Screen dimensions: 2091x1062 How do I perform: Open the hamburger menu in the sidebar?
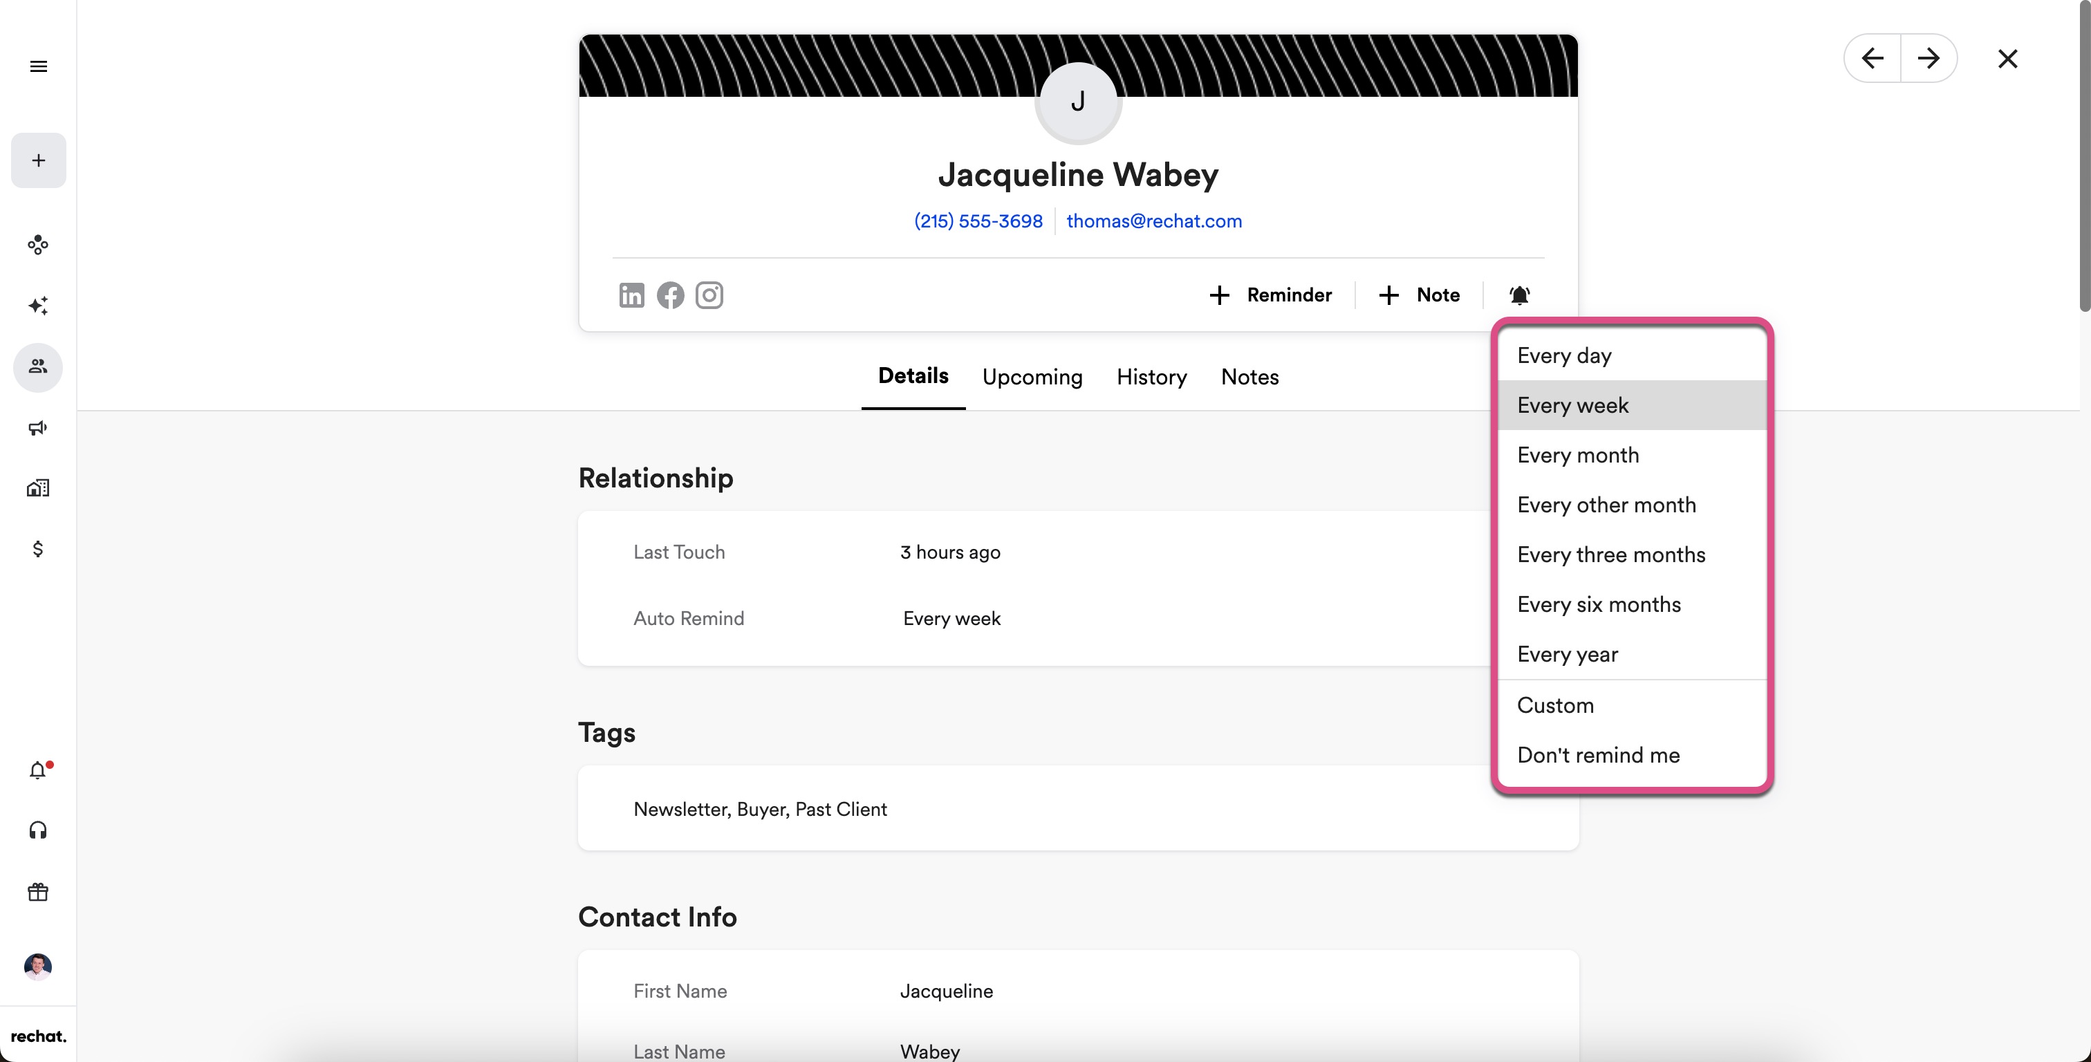(38, 66)
